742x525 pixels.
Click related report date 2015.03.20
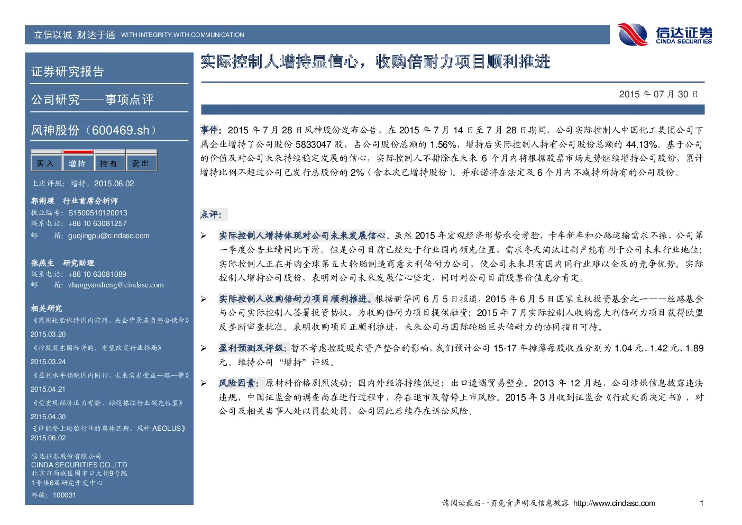(x=48, y=334)
